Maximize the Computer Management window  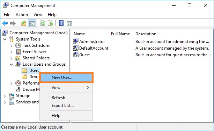tap(190, 5)
